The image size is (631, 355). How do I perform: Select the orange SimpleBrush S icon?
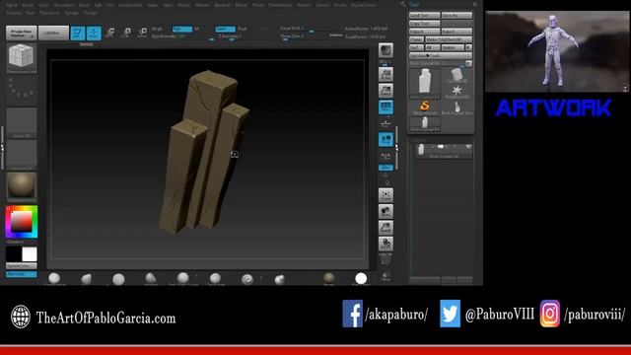coord(425,107)
